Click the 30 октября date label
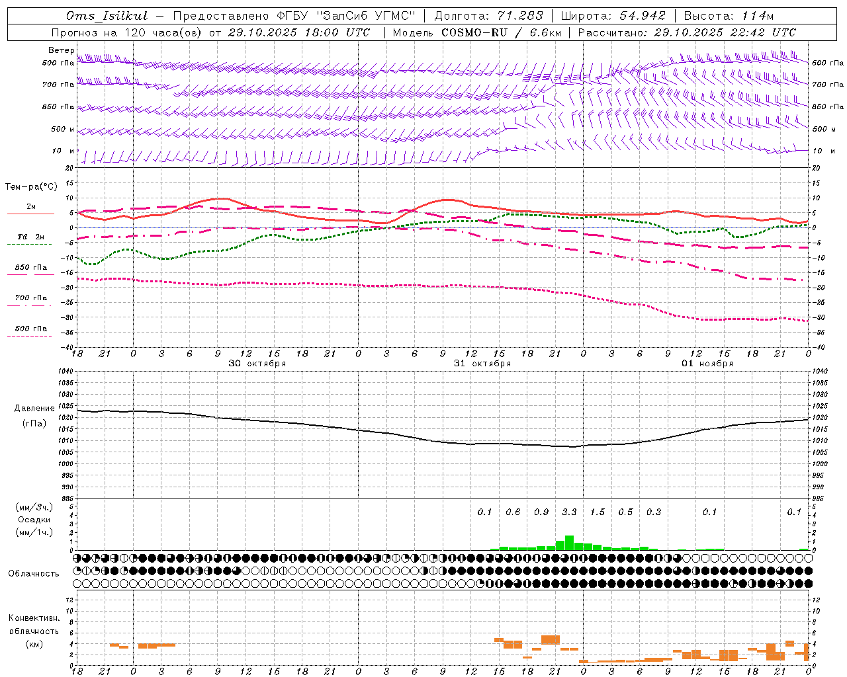The height and width of the screenshot is (677, 847). 257,364
